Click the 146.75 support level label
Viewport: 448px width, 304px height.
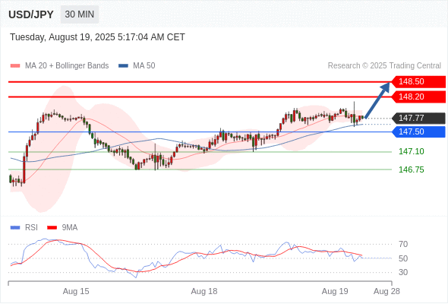click(411, 169)
